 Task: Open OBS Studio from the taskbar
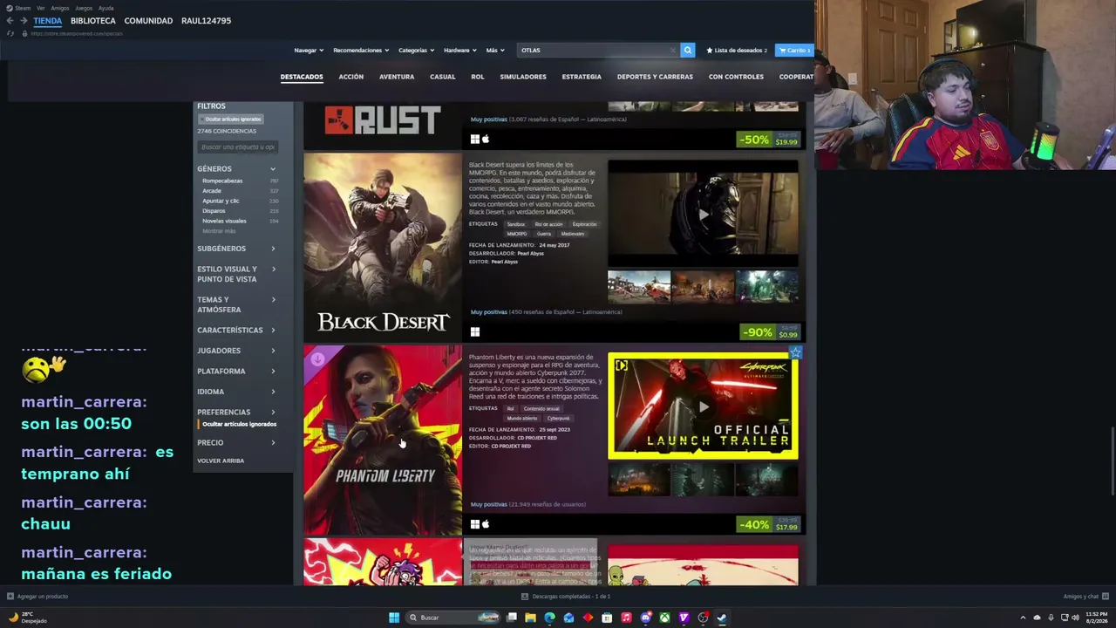[703, 618]
